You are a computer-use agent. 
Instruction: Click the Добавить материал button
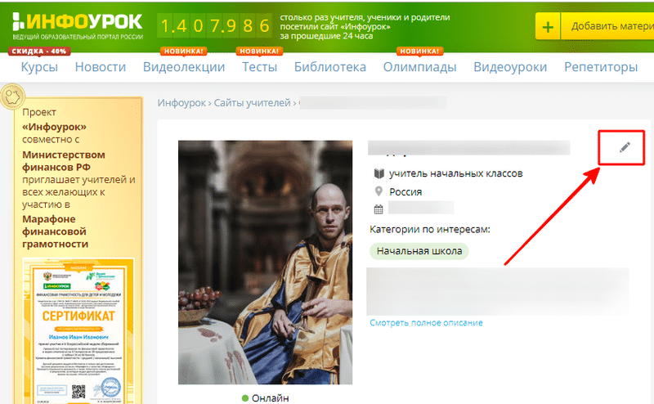click(607, 26)
